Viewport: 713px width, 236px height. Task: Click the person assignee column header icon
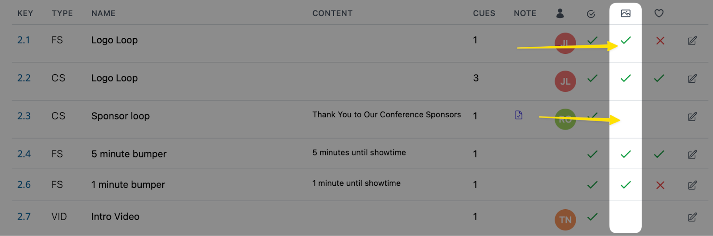560,13
